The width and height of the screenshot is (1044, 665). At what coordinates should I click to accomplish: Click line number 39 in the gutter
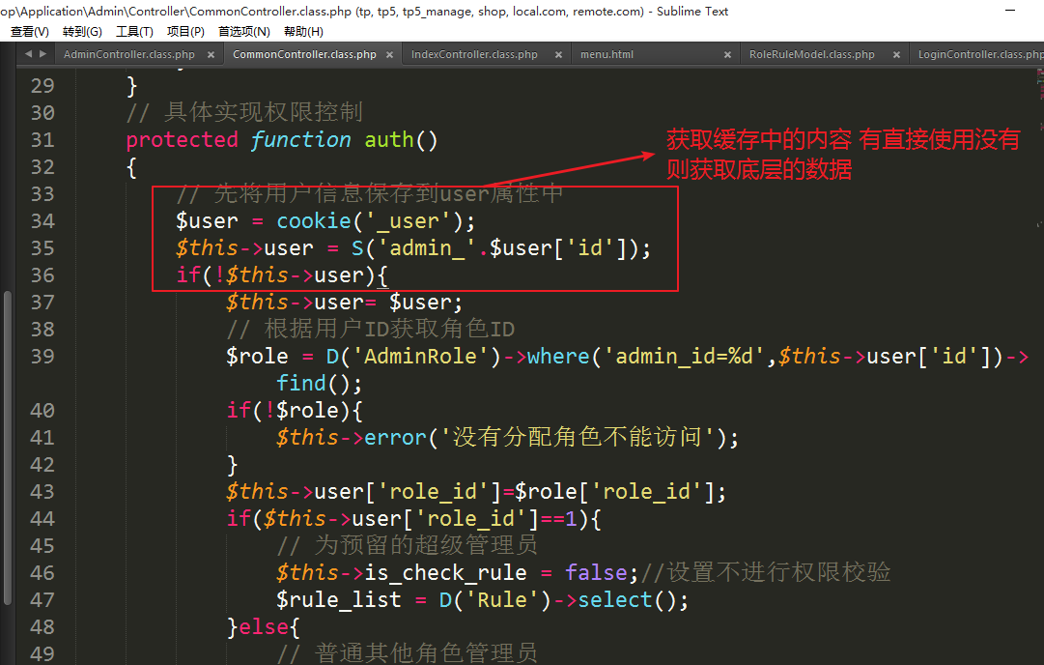pyautogui.click(x=42, y=357)
